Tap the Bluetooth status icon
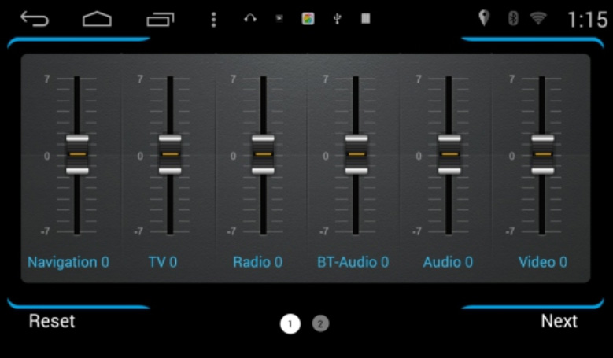The width and height of the screenshot is (613, 358). [x=513, y=19]
